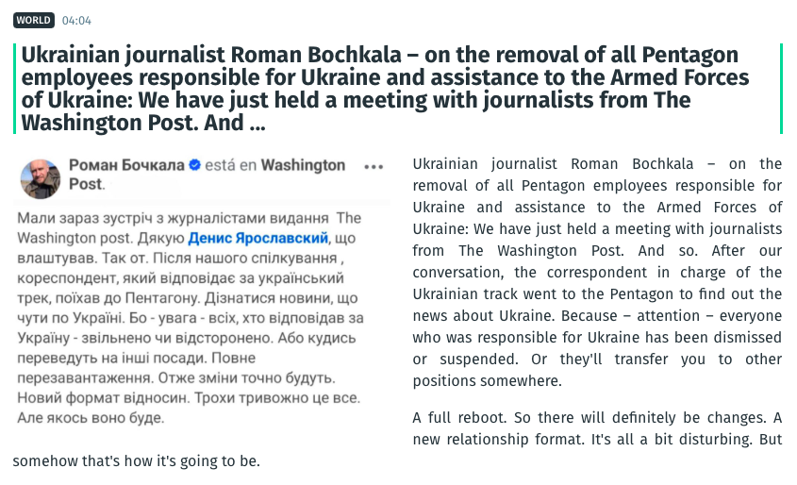This screenshot has height=485, width=797.
Task: Click the blue verified badge
Action: point(194,165)
